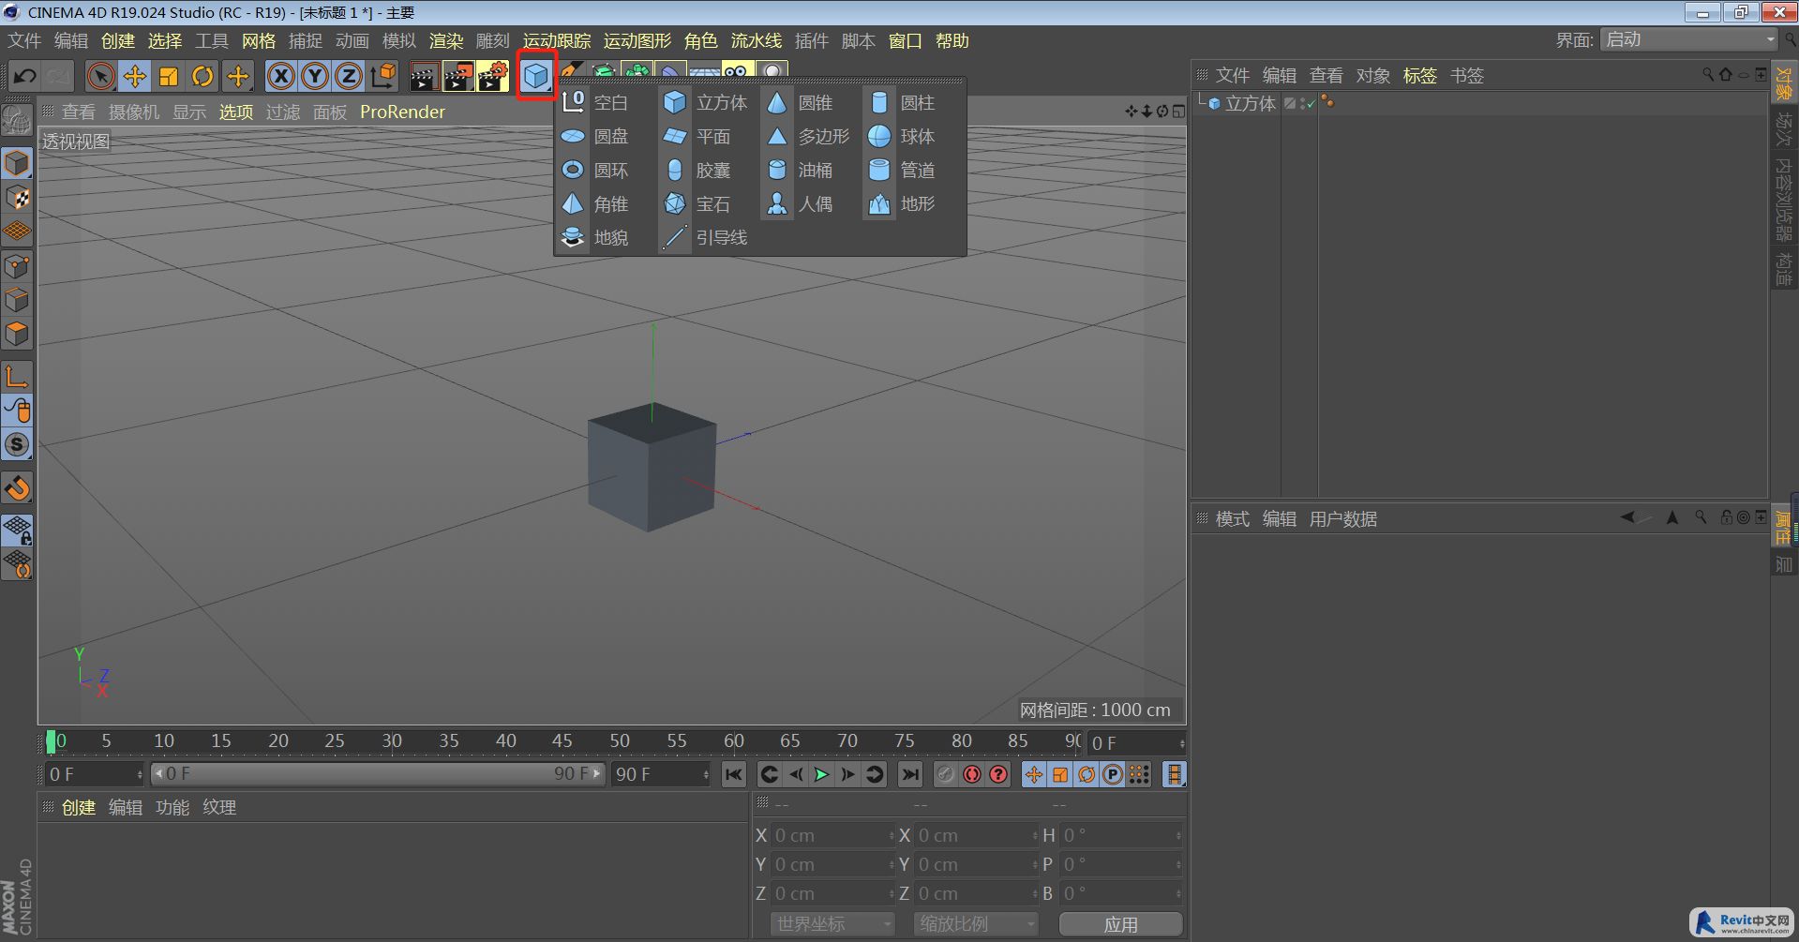Screen dimensions: 1799x942
Task: Play the animation forward
Action: (x=821, y=774)
